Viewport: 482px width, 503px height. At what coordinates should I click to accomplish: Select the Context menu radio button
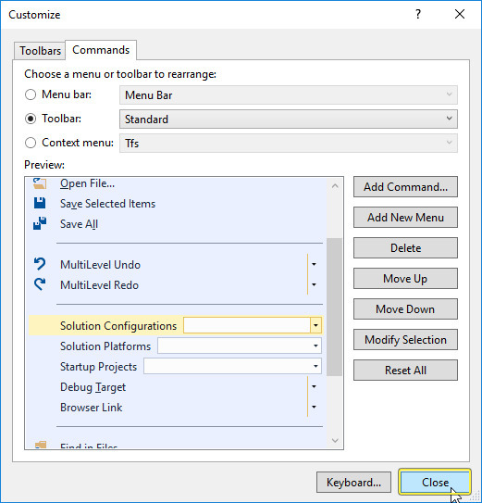click(31, 143)
